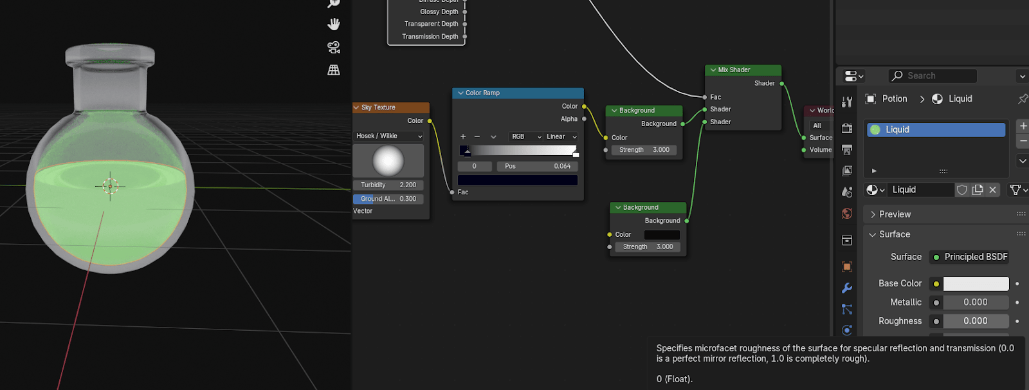Click Principled BSDF surface shader button
Image resolution: width=1029 pixels, height=390 pixels.
(x=970, y=257)
